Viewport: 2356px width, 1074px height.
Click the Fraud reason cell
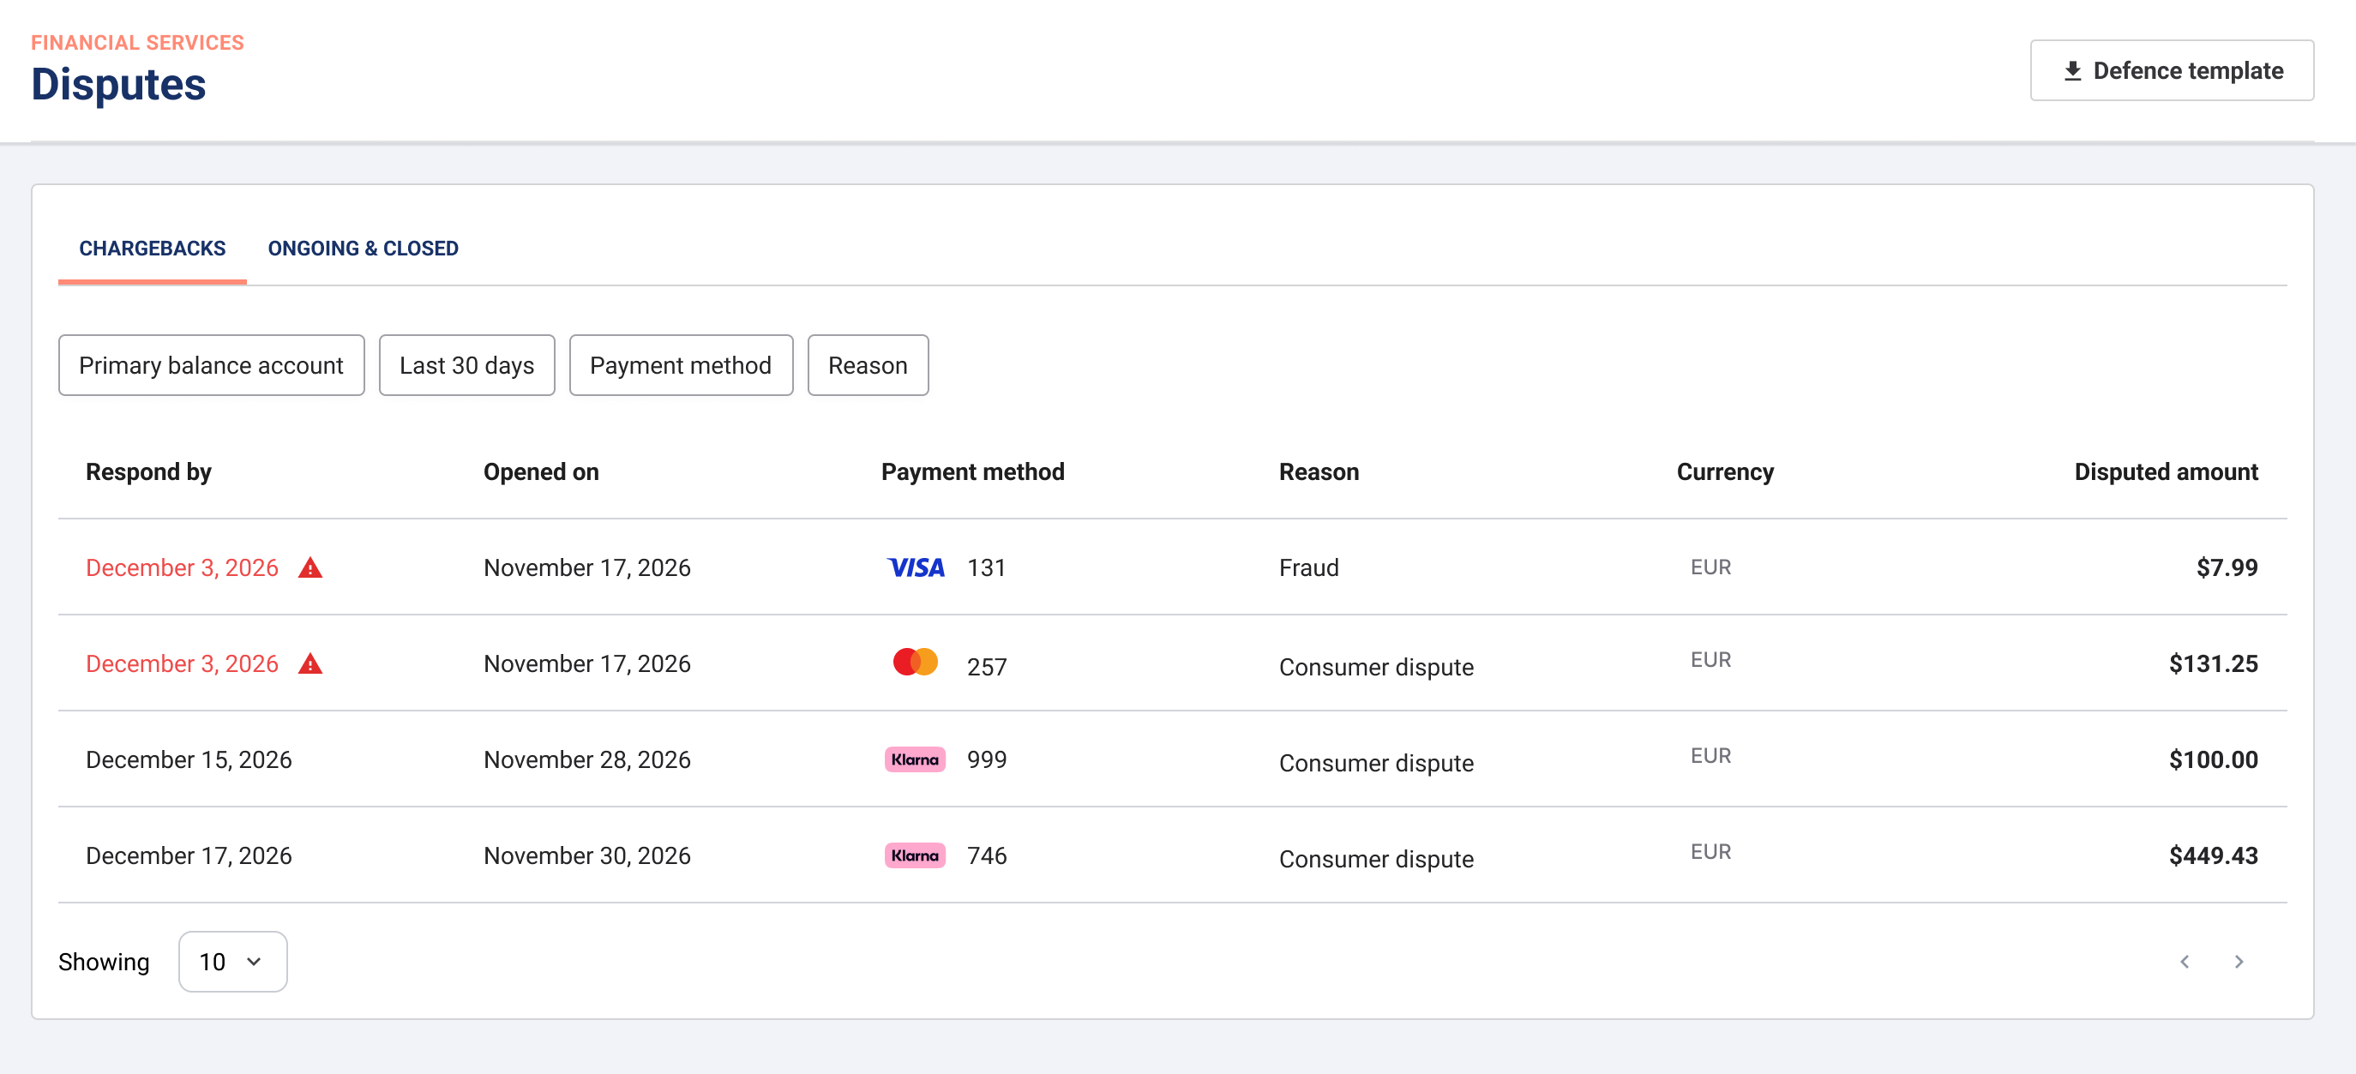pyautogui.click(x=1307, y=567)
